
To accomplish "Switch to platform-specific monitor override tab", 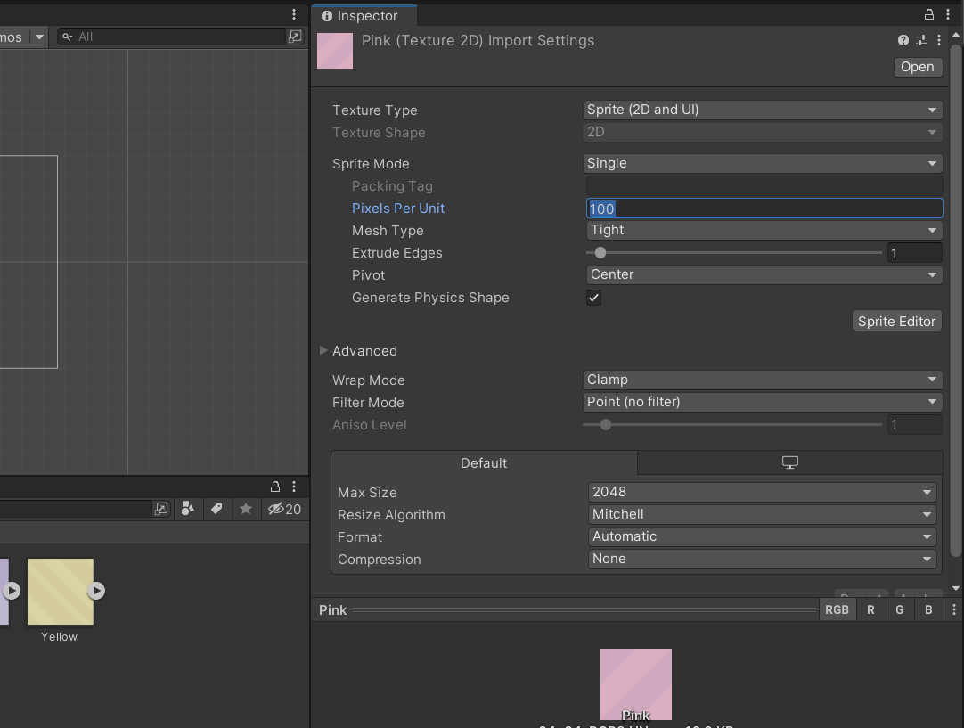I will (x=789, y=462).
